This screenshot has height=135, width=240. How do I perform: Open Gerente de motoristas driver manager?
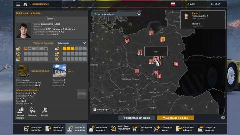pos(76,129)
